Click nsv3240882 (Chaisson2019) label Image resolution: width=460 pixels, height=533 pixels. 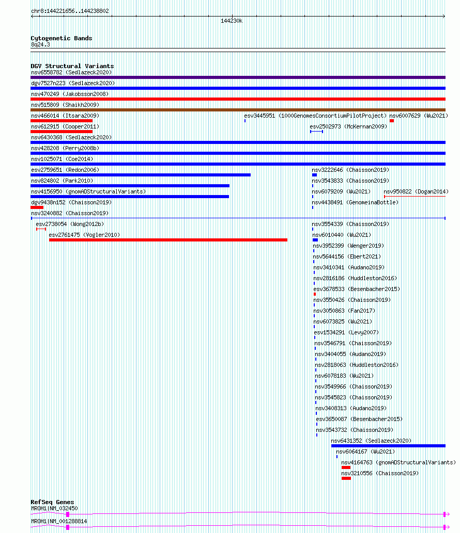click(x=70, y=214)
